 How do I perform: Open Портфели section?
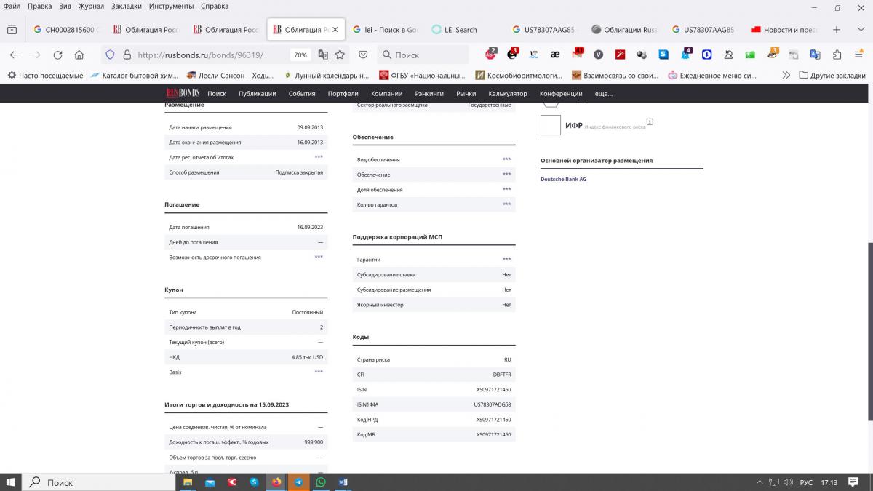click(343, 93)
